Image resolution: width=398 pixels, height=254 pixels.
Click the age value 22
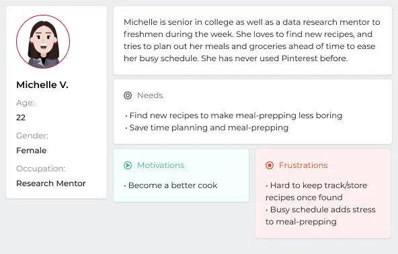pyautogui.click(x=21, y=118)
